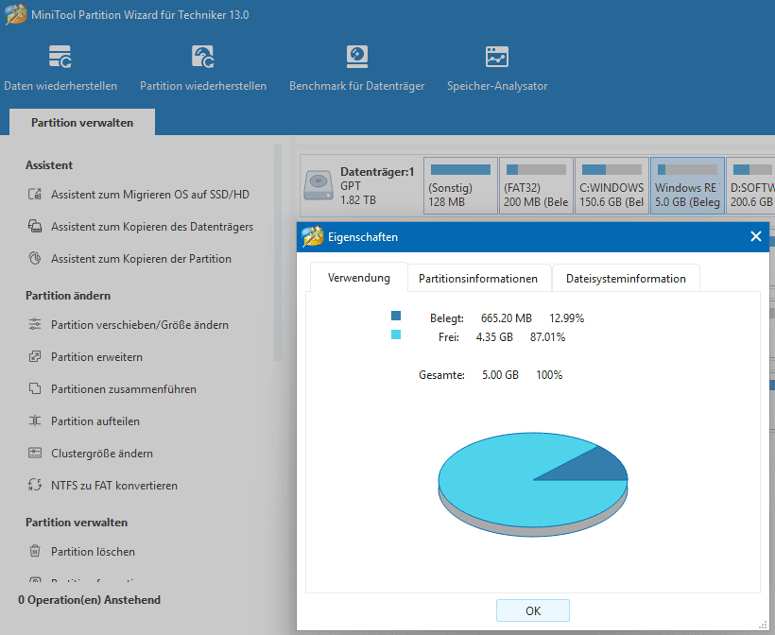Image resolution: width=775 pixels, height=635 pixels.
Task: Click the 0 Operation(en) Anstehend status
Action: pyautogui.click(x=90, y=599)
